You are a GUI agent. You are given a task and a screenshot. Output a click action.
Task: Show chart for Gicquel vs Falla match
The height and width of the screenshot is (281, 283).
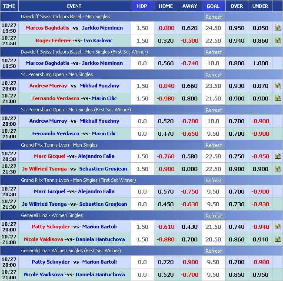(x=277, y=156)
